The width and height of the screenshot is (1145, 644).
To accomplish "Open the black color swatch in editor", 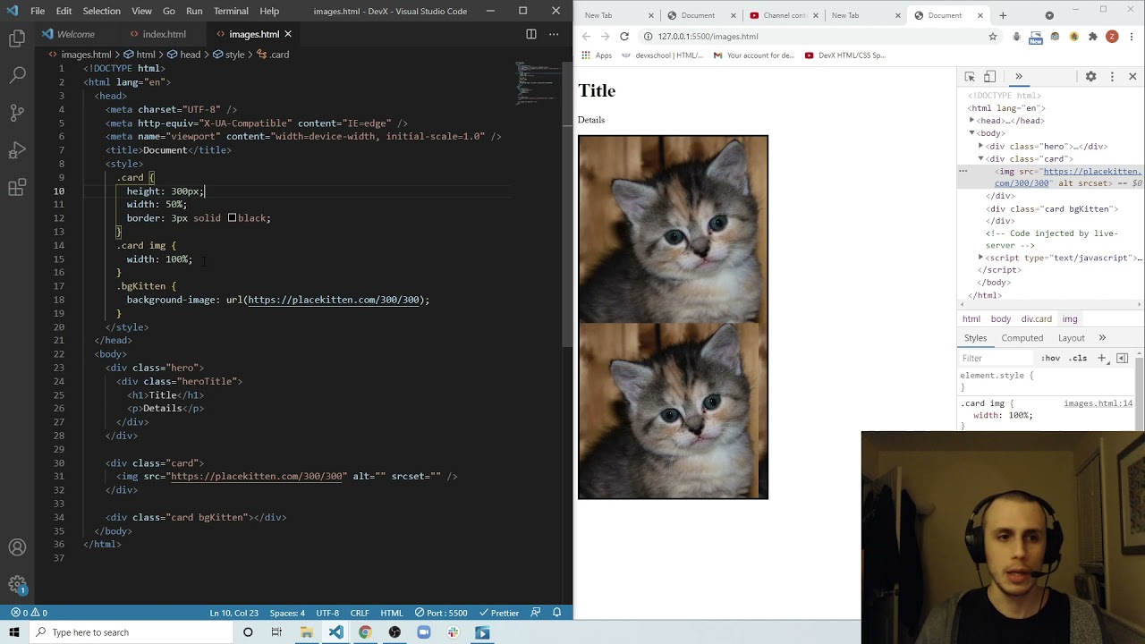I will coord(232,218).
